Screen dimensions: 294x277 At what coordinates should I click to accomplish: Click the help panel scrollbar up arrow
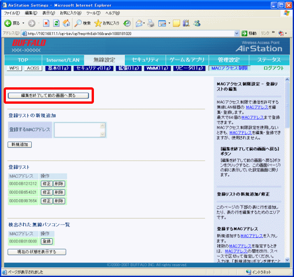(287, 80)
